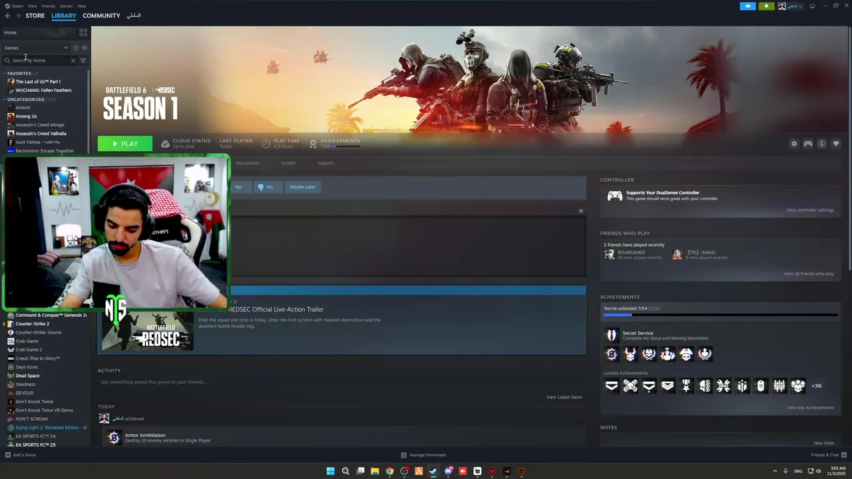Switch to the STORE tab
This screenshot has width=852, height=479.
coord(35,15)
